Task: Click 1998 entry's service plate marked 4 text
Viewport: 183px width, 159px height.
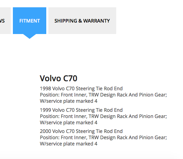Action: tap(69, 101)
